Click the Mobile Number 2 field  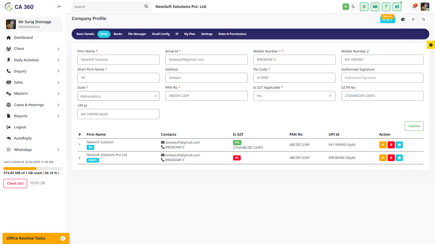[382, 59]
